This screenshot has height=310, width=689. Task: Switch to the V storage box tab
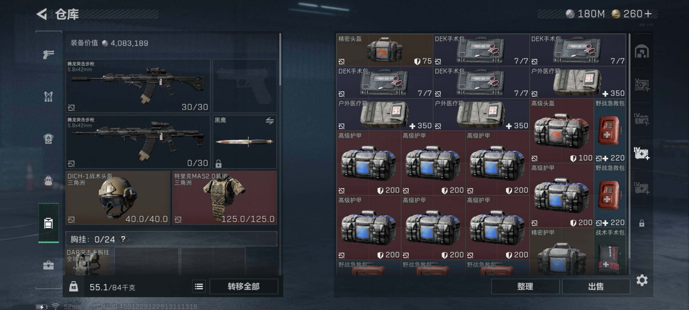pyautogui.click(x=642, y=85)
